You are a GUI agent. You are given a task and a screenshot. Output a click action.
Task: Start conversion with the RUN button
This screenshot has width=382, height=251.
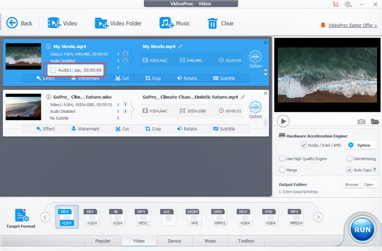click(362, 230)
